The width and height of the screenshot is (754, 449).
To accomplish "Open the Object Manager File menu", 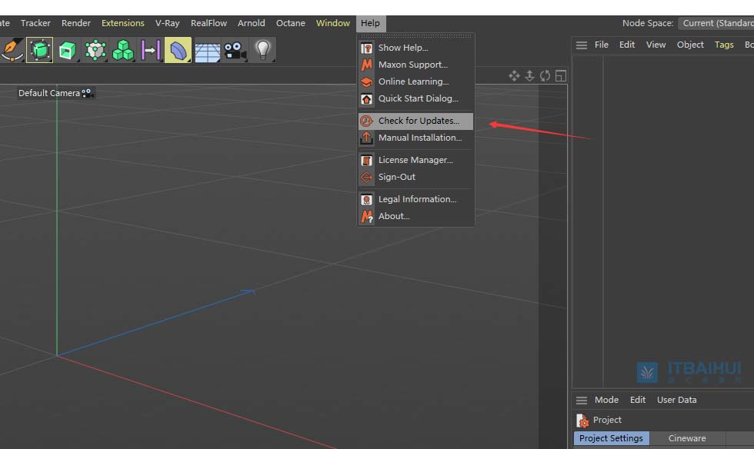I will tap(602, 45).
